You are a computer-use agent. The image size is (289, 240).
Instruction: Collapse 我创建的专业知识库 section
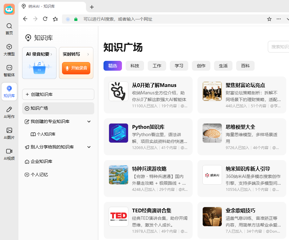[89, 122]
